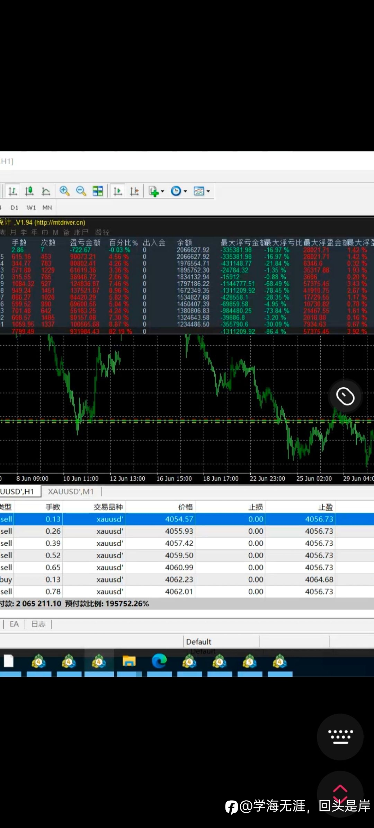Screen dimensions: 374x828
Task: Select the bar chart icon
Action: pyautogui.click(x=13, y=191)
